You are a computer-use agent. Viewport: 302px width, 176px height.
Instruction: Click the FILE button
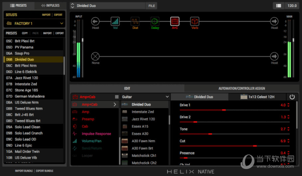click(x=151, y=6)
